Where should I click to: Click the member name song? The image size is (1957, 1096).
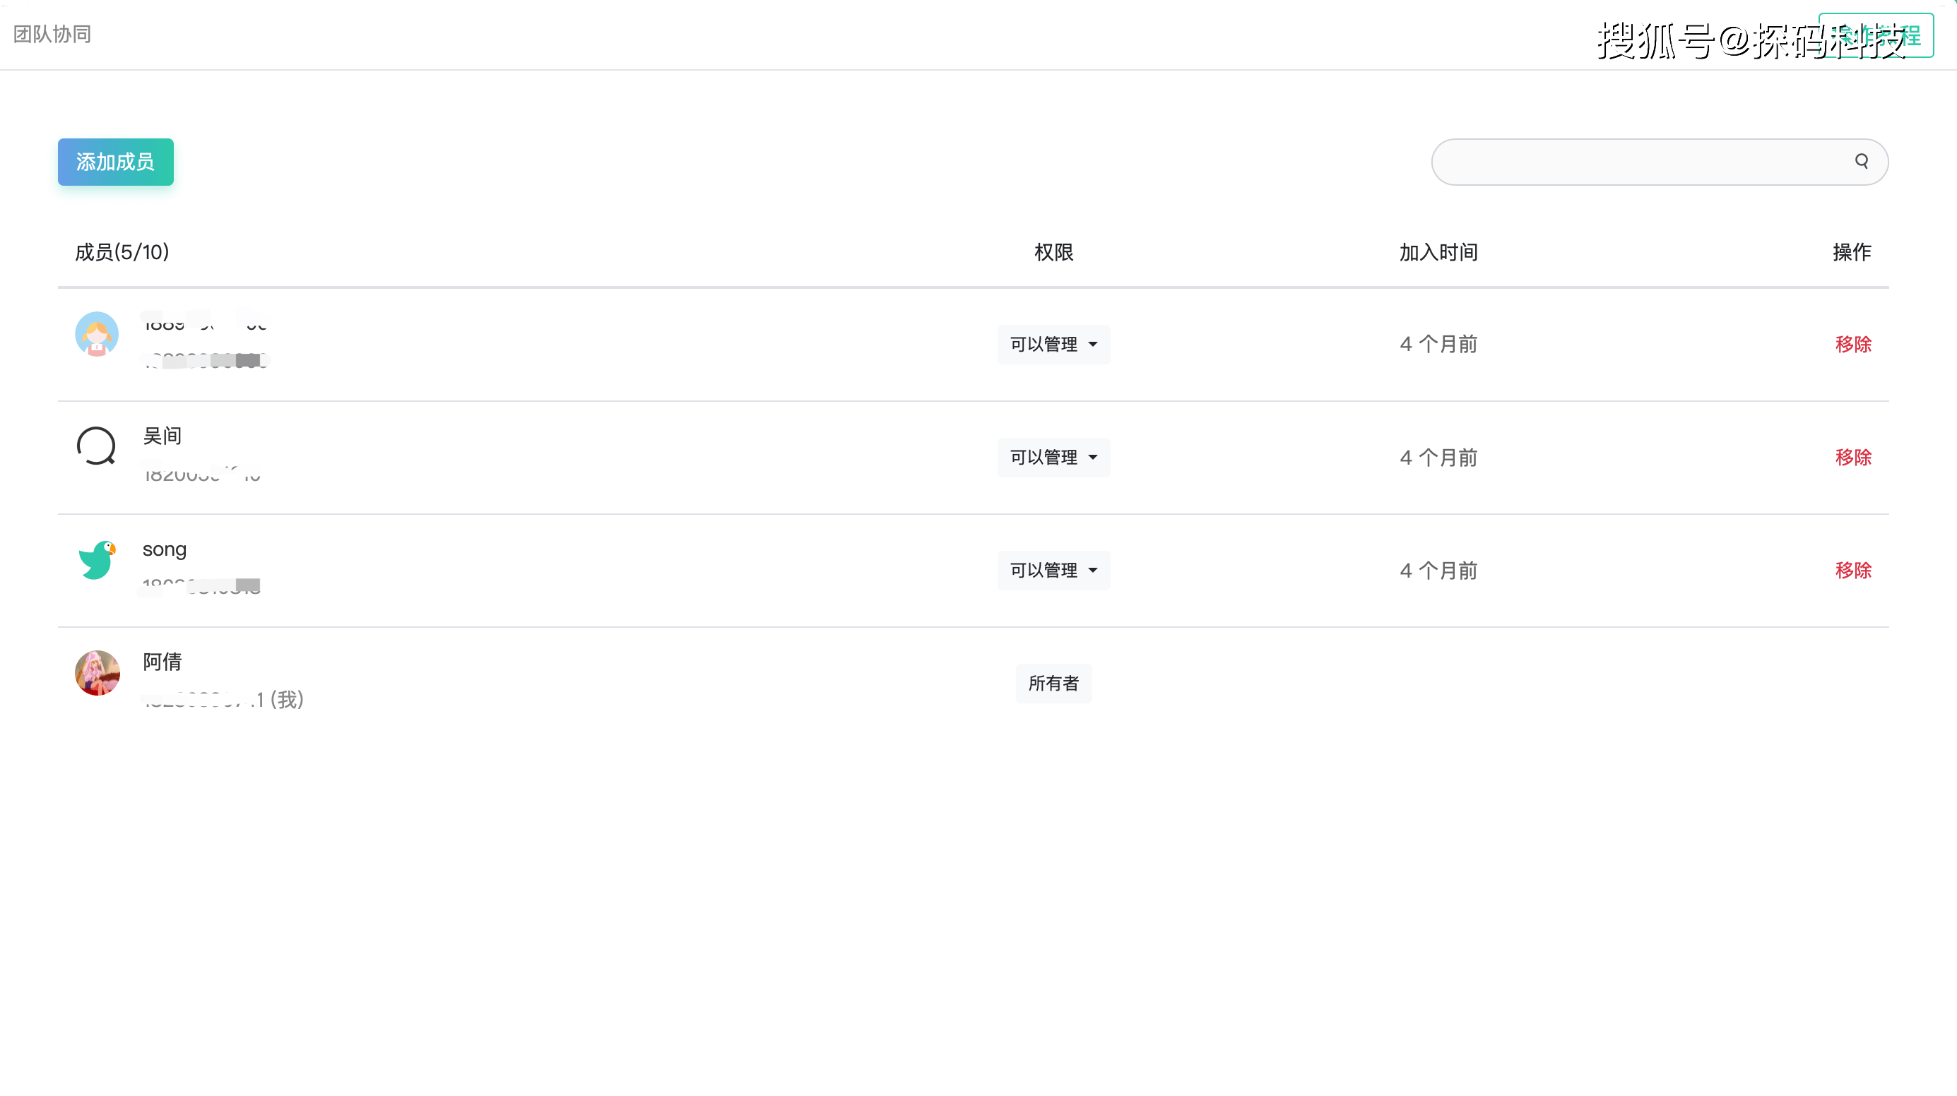coord(165,550)
